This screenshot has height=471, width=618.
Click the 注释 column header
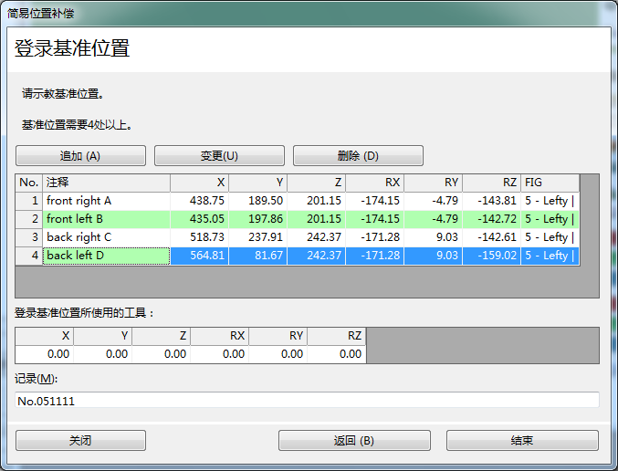pos(106,183)
